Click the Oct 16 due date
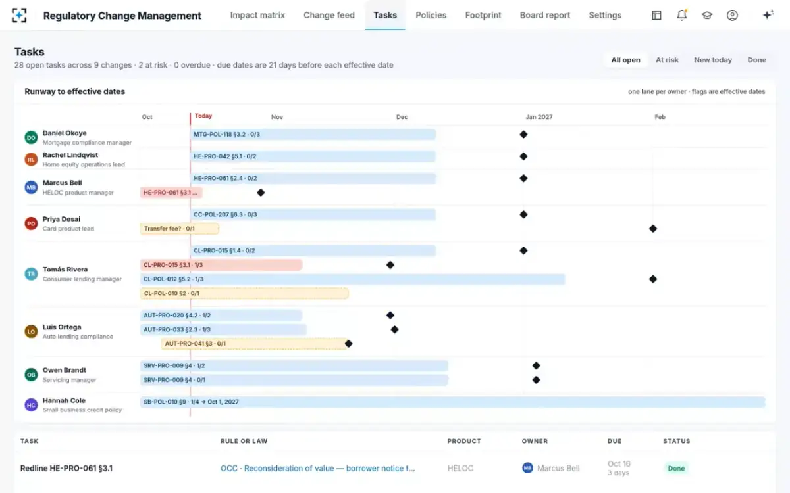 tap(619, 463)
